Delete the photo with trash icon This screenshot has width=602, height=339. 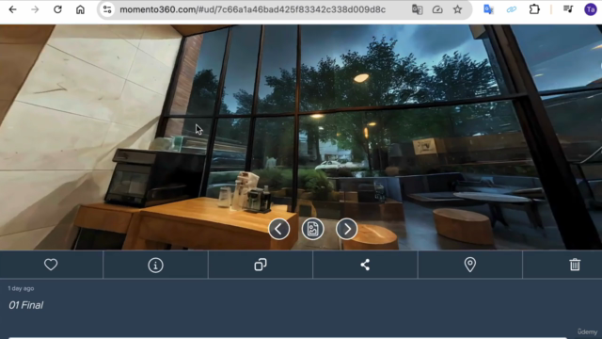point(575,265)
